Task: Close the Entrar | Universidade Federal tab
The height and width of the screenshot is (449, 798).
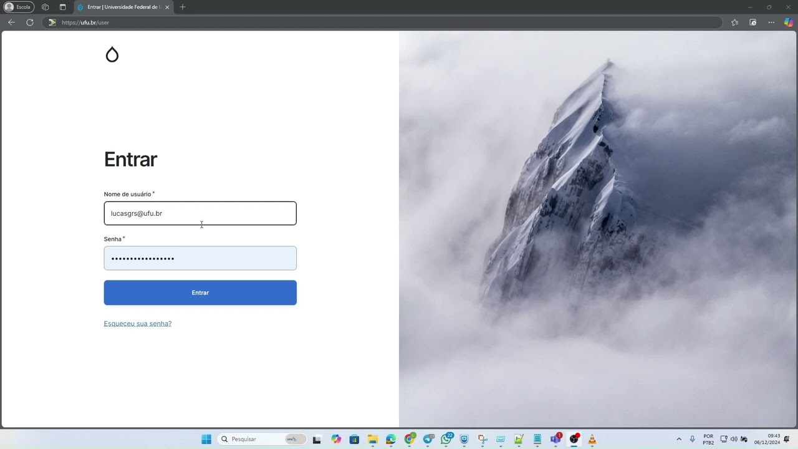Action: 167,7
